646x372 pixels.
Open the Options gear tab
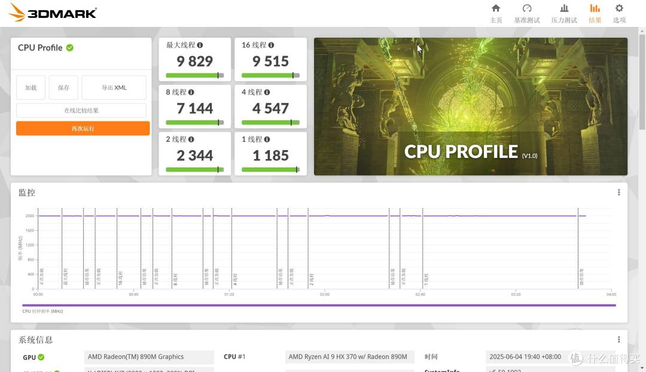[x=619, y=8]
